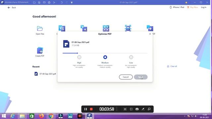
Task: Expand the quick access dropdown arrow
Action: tap(72, 2)
